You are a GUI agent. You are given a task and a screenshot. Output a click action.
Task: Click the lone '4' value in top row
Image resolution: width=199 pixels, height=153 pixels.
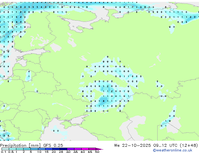(41, 7)
